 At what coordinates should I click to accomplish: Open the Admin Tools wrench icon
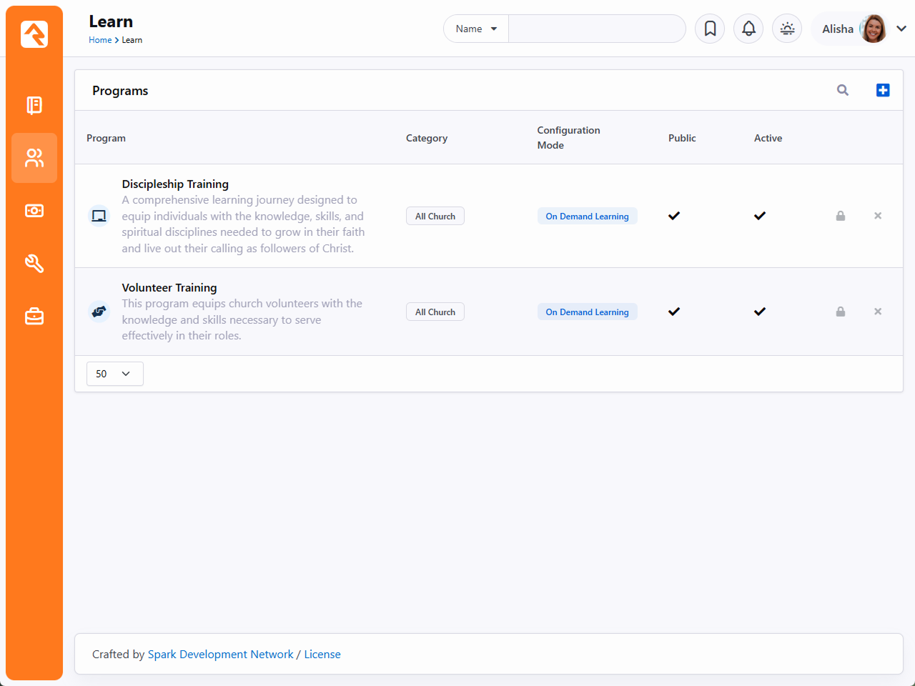pos(34,264)
